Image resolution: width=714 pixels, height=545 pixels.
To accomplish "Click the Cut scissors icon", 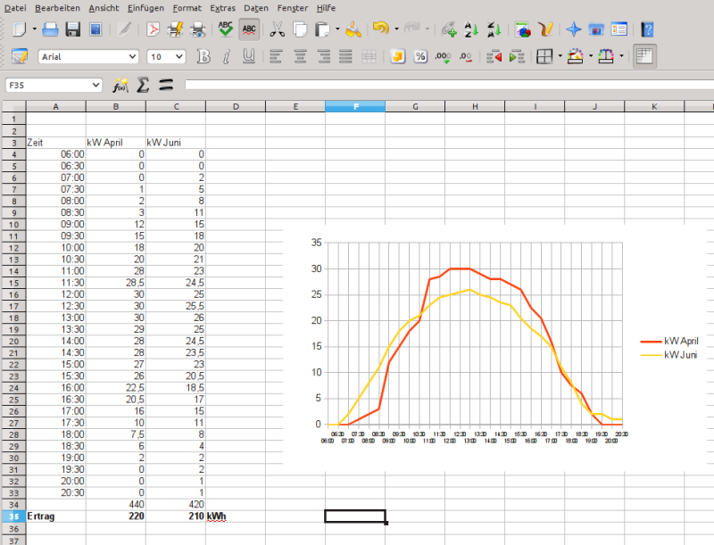I will [278, 29].
